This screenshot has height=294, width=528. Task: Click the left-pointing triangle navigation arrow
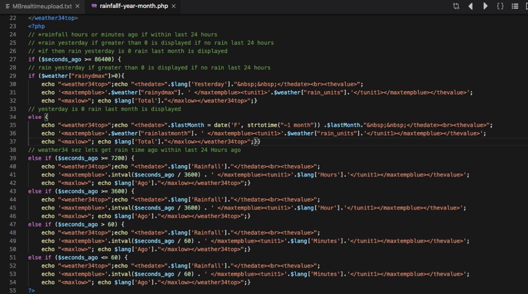(471, 6)
